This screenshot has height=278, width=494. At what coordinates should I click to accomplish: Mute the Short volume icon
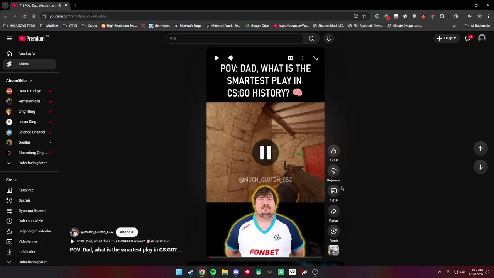[231, 58]
